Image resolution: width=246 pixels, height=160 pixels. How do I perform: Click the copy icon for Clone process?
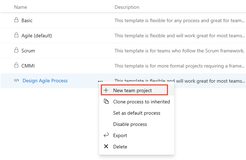pos(106,102)
